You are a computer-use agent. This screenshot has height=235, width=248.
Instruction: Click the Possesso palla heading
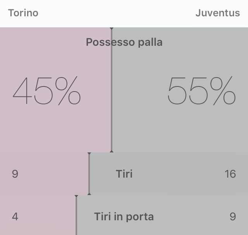tap(124, 42)
